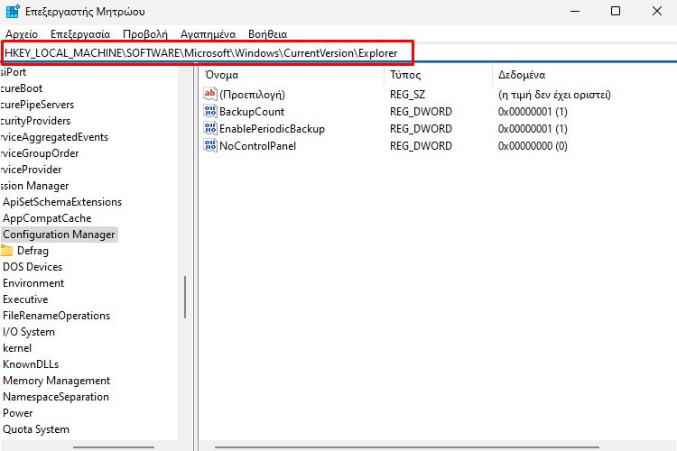
Task: Close the Registry Editor window
Action: tap(657, 11)
